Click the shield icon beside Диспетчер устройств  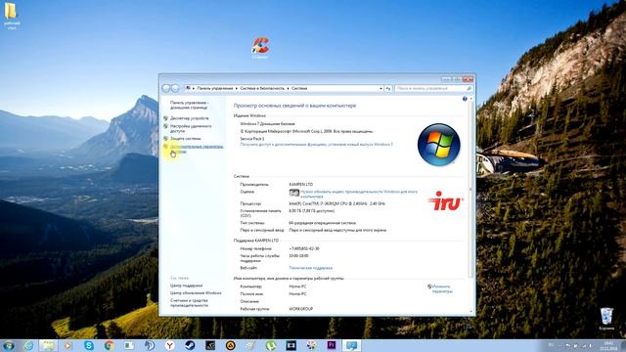(165, 118)
